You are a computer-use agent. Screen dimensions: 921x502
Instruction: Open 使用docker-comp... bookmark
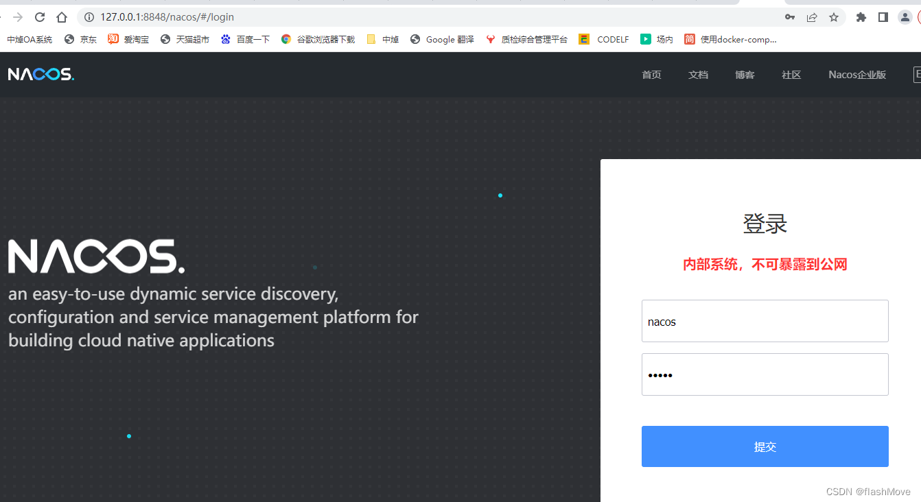(731, 40)
